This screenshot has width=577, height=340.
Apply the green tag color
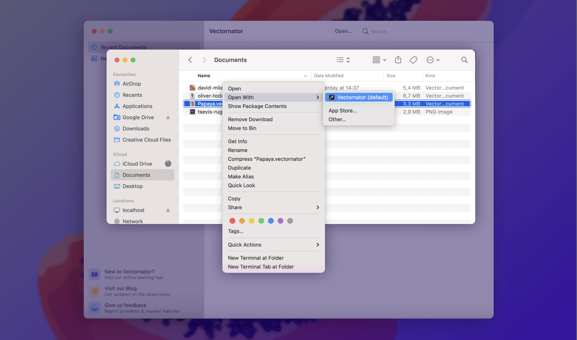261,221
